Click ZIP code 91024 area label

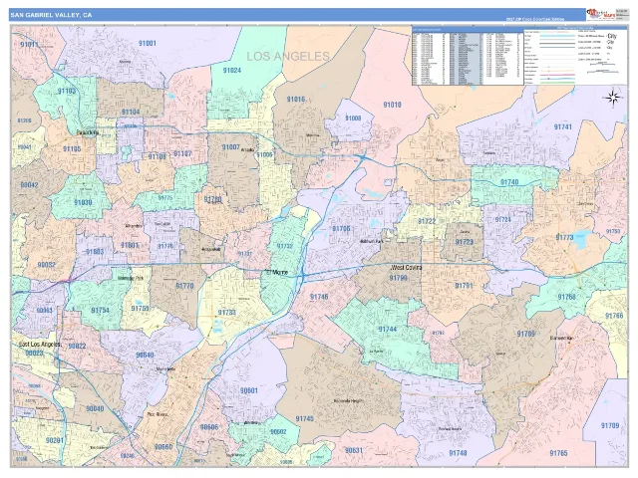[232, 71]
